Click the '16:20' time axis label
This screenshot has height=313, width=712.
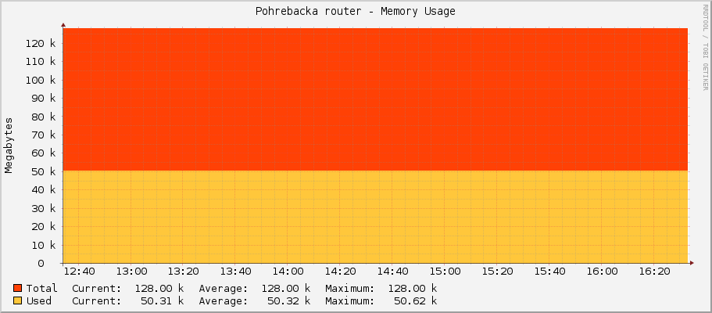[x=654, y=272]
